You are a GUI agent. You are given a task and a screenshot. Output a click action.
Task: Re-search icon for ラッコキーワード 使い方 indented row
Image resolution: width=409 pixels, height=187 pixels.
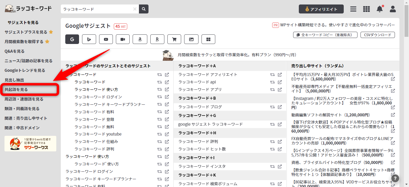pyautogui.click(x=160, y=89)
